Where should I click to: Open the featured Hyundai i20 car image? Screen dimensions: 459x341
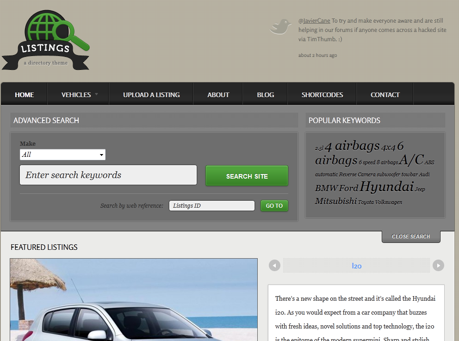tap(134, 299)
